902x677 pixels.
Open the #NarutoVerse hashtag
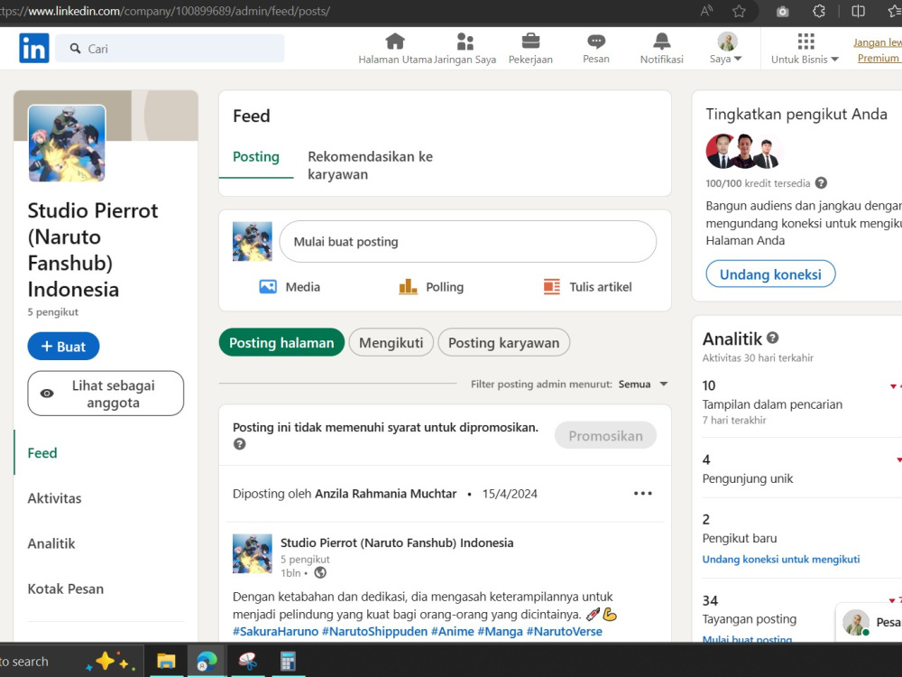pos(565,632)
